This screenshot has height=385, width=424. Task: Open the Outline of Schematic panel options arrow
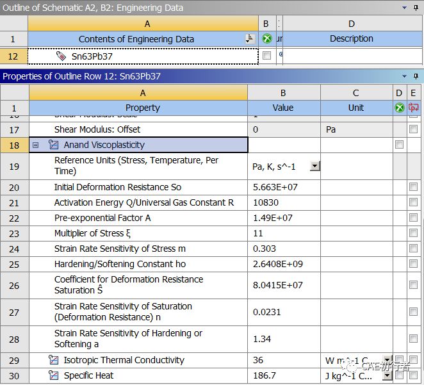point(405,8)
